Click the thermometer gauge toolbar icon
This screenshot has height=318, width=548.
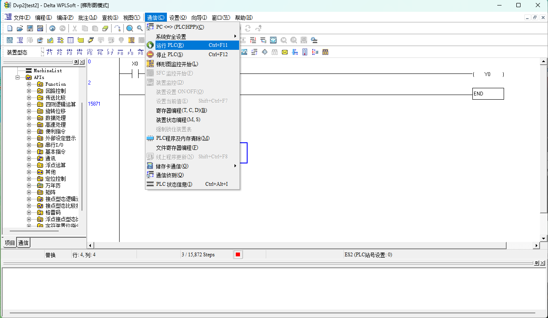[x=305, y=52]
